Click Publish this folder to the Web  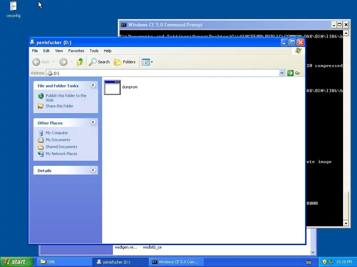(66, 98)
